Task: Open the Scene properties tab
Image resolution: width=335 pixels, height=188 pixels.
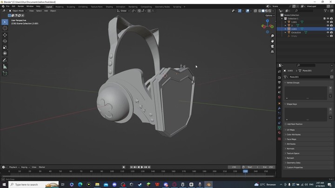Action: click(x=279, y=92)
